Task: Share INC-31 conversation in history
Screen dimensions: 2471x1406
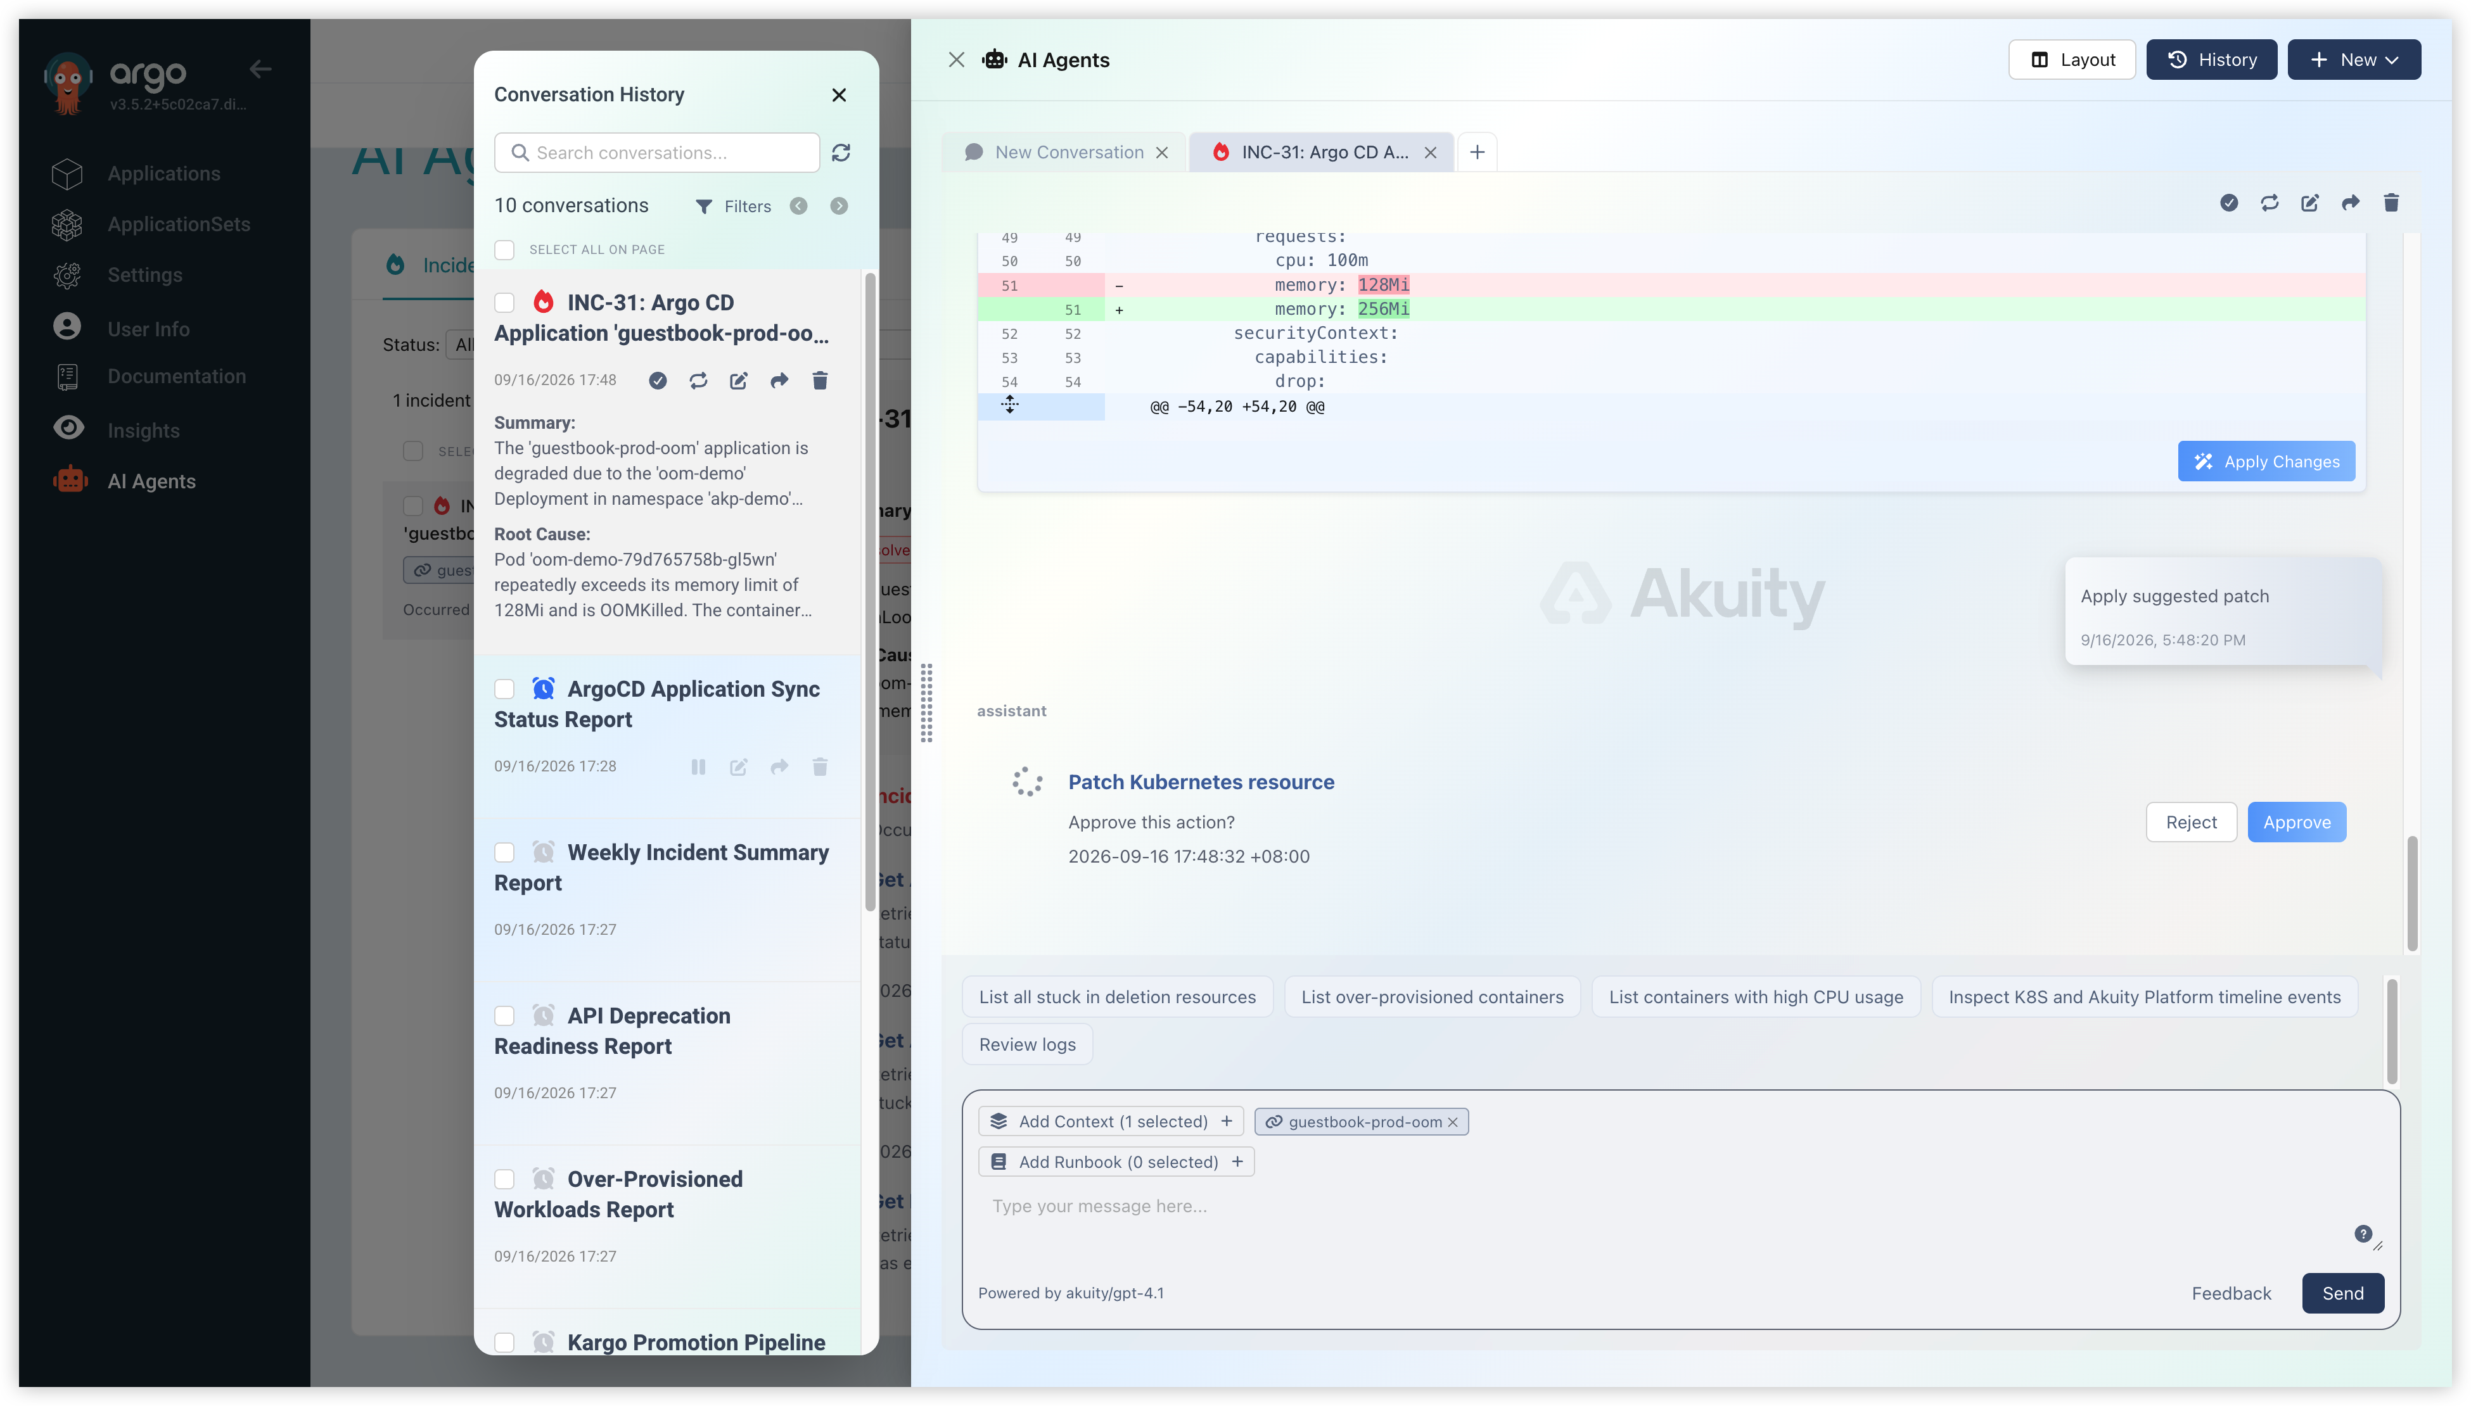Action: pyautogui.click(x=779, y=381)
